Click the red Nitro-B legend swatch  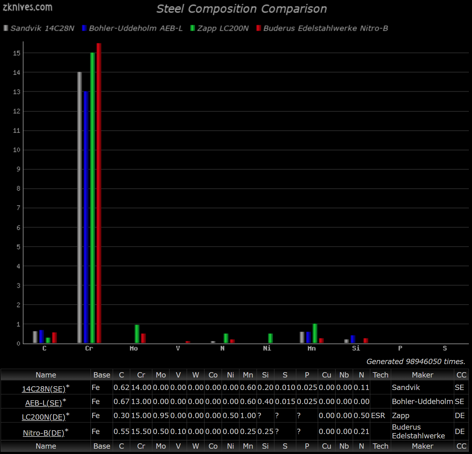coord(258,28)
